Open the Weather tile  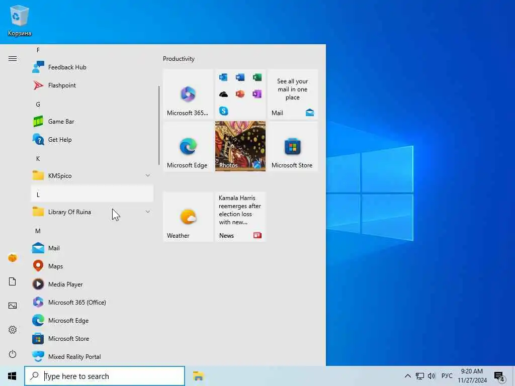(x=188, y=217)
